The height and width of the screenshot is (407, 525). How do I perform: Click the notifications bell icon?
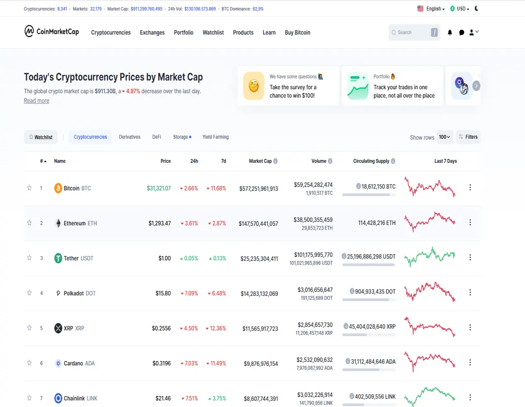450,32
